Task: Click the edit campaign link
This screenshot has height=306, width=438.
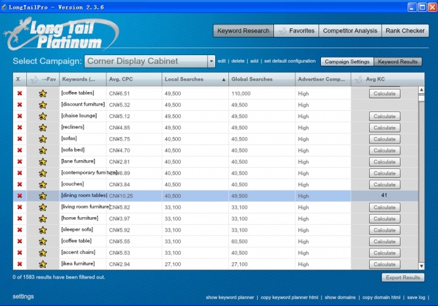Action: click(x=222, y=61)
